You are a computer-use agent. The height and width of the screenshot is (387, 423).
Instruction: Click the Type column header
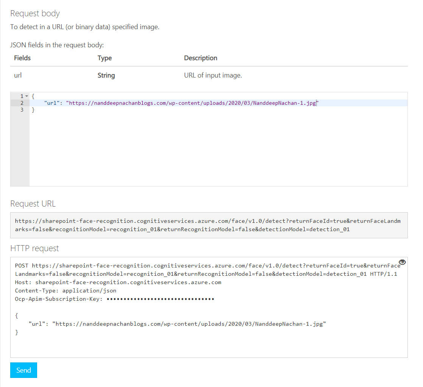pyautogui.click(x=105, y=58)
